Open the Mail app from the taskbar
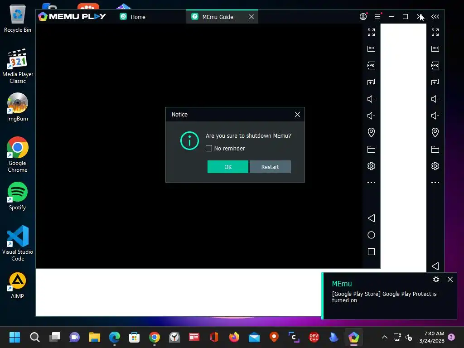 click(x=254, y=337)
